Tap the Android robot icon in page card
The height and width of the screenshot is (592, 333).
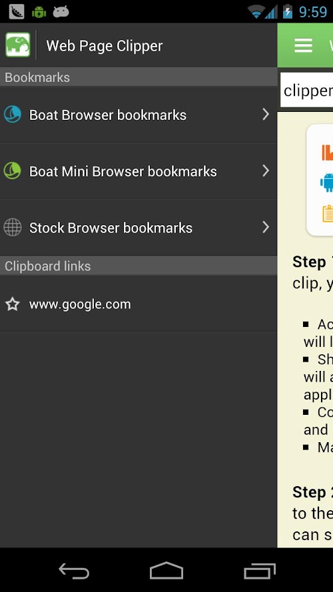point(327,182)
